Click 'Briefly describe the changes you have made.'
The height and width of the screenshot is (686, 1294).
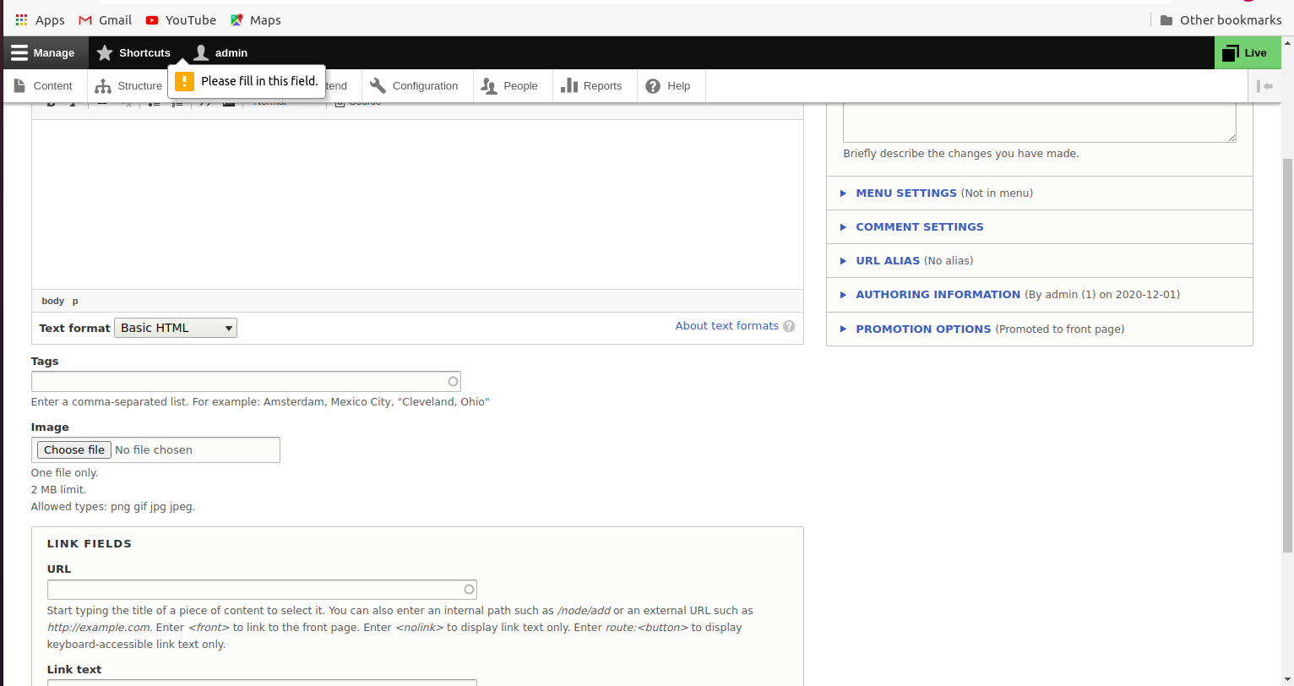[960, 154]
